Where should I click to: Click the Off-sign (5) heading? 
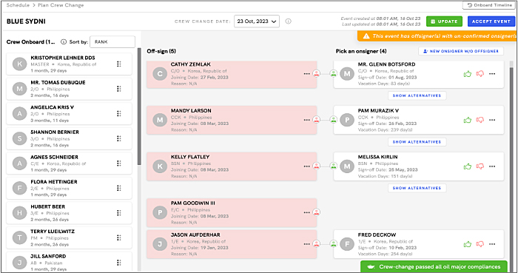[161, 51]
